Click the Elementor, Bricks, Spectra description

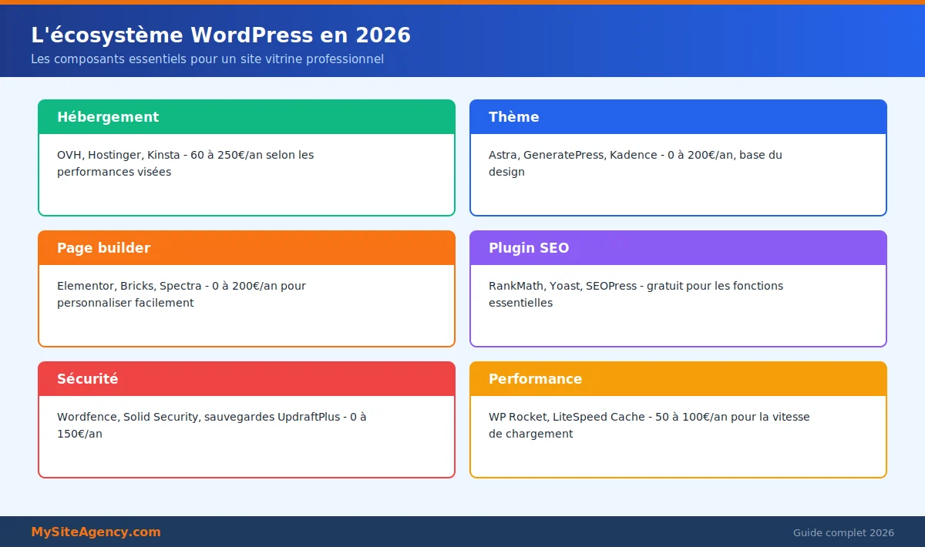pos(181,294)
